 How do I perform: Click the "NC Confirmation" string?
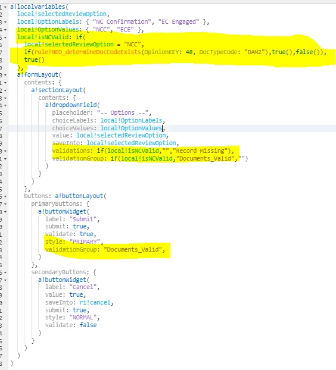click(122, 21)
